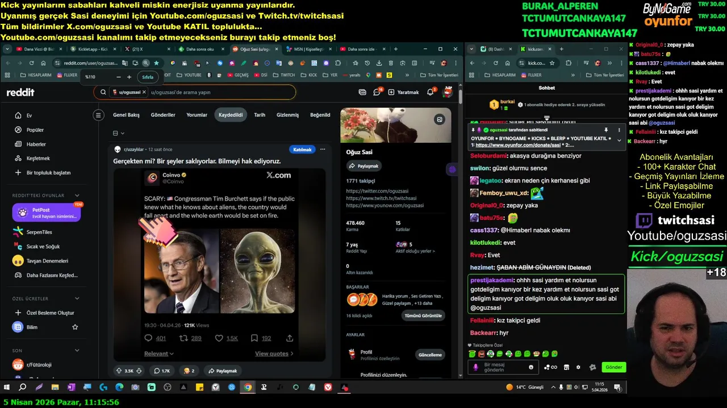Screen dimensions: 727x408
Task: Launch the PetPost game
Action: pyautogui.click(x=47, y=212)
